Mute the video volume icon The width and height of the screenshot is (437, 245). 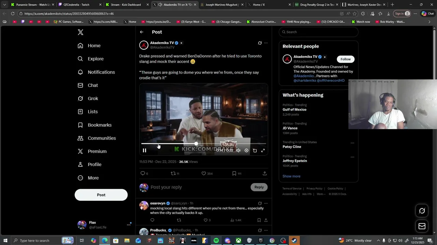point(238,150)
